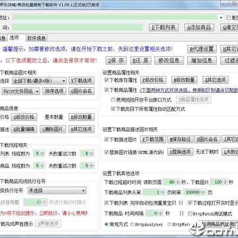The width and height of the screenshot is (238, 238).
Task: Click the 下载列表 button
Action: (164, 28)
